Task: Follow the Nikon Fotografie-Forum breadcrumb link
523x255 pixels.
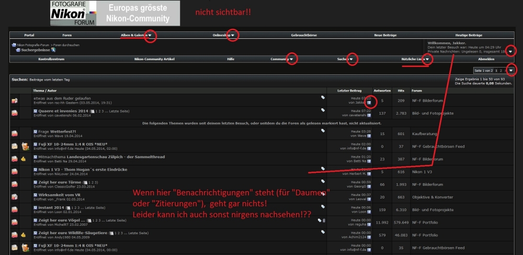Action: 33,45
